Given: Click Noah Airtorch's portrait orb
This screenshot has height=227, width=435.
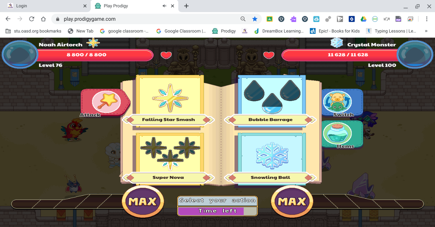Looking at the screenshot, I should click(x=20, y=54).
